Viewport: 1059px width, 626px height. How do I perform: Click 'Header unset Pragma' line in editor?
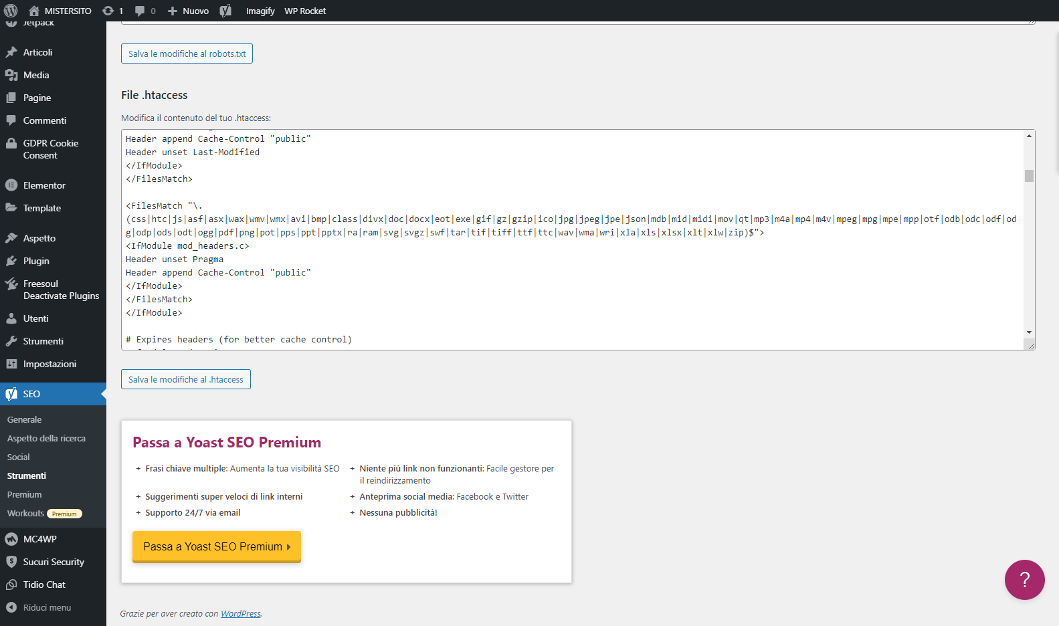point(175,259)
